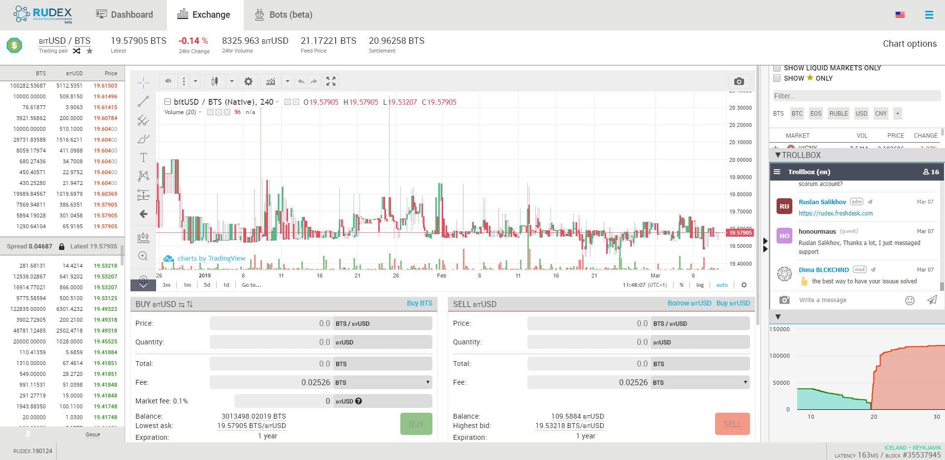Viewport: 945px width, 460px height.
Task: Attach a photo in Trollbox
Action: coord(784,300)
